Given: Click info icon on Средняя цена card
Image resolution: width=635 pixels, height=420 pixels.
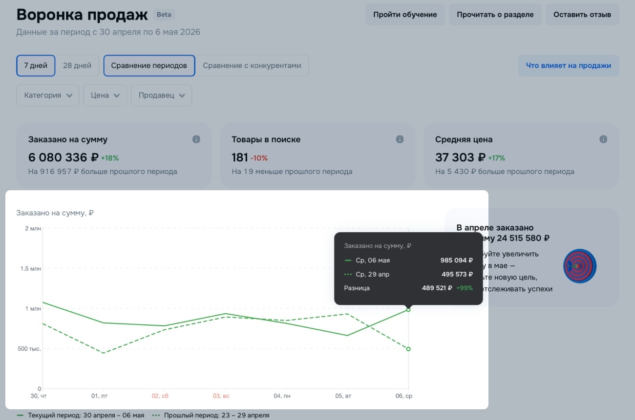Looking at the screenshot, I should (603, 140).
